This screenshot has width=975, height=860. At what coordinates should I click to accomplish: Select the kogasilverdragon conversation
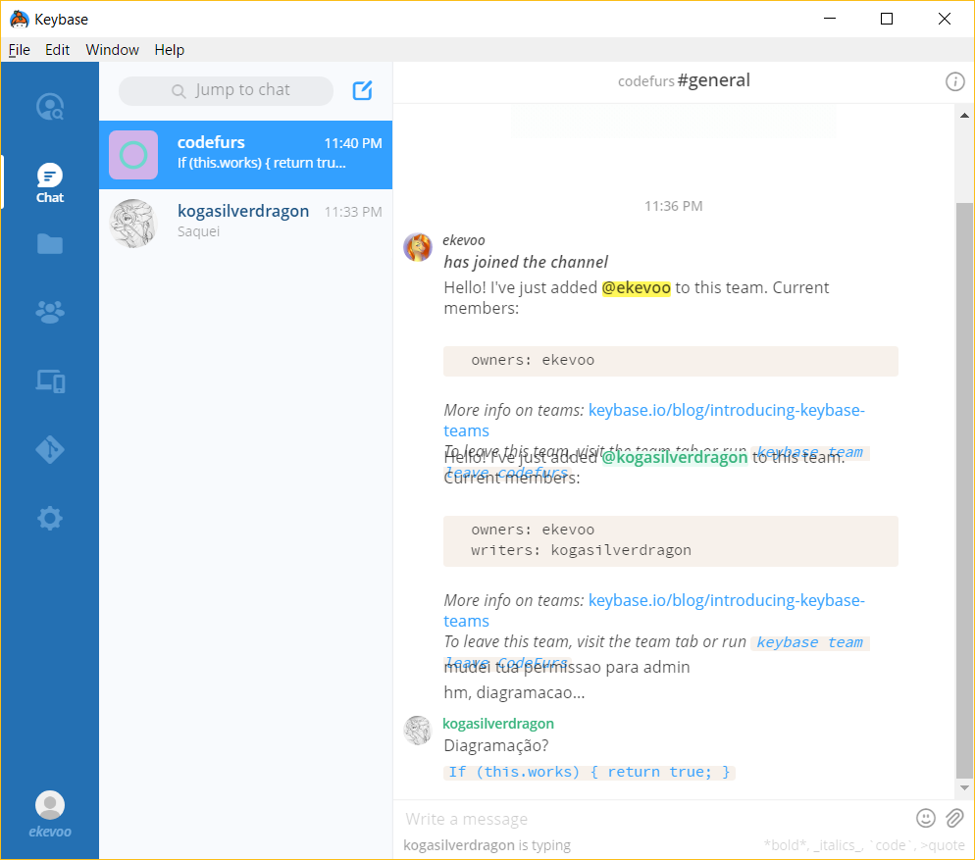(245, 224)
